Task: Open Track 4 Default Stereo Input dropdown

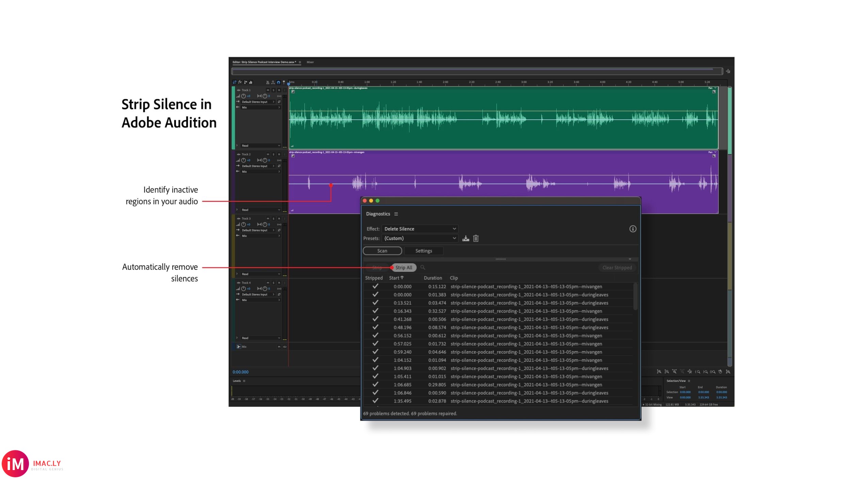Action: coord(258,294)
